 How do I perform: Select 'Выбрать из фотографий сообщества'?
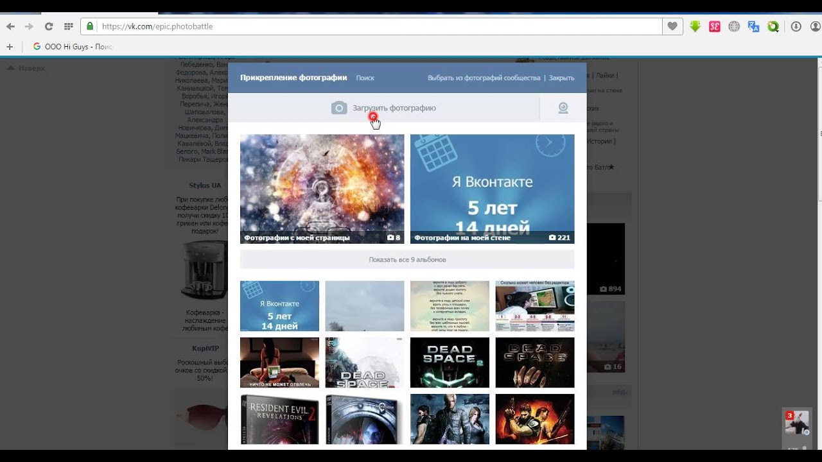coord(484,78)
